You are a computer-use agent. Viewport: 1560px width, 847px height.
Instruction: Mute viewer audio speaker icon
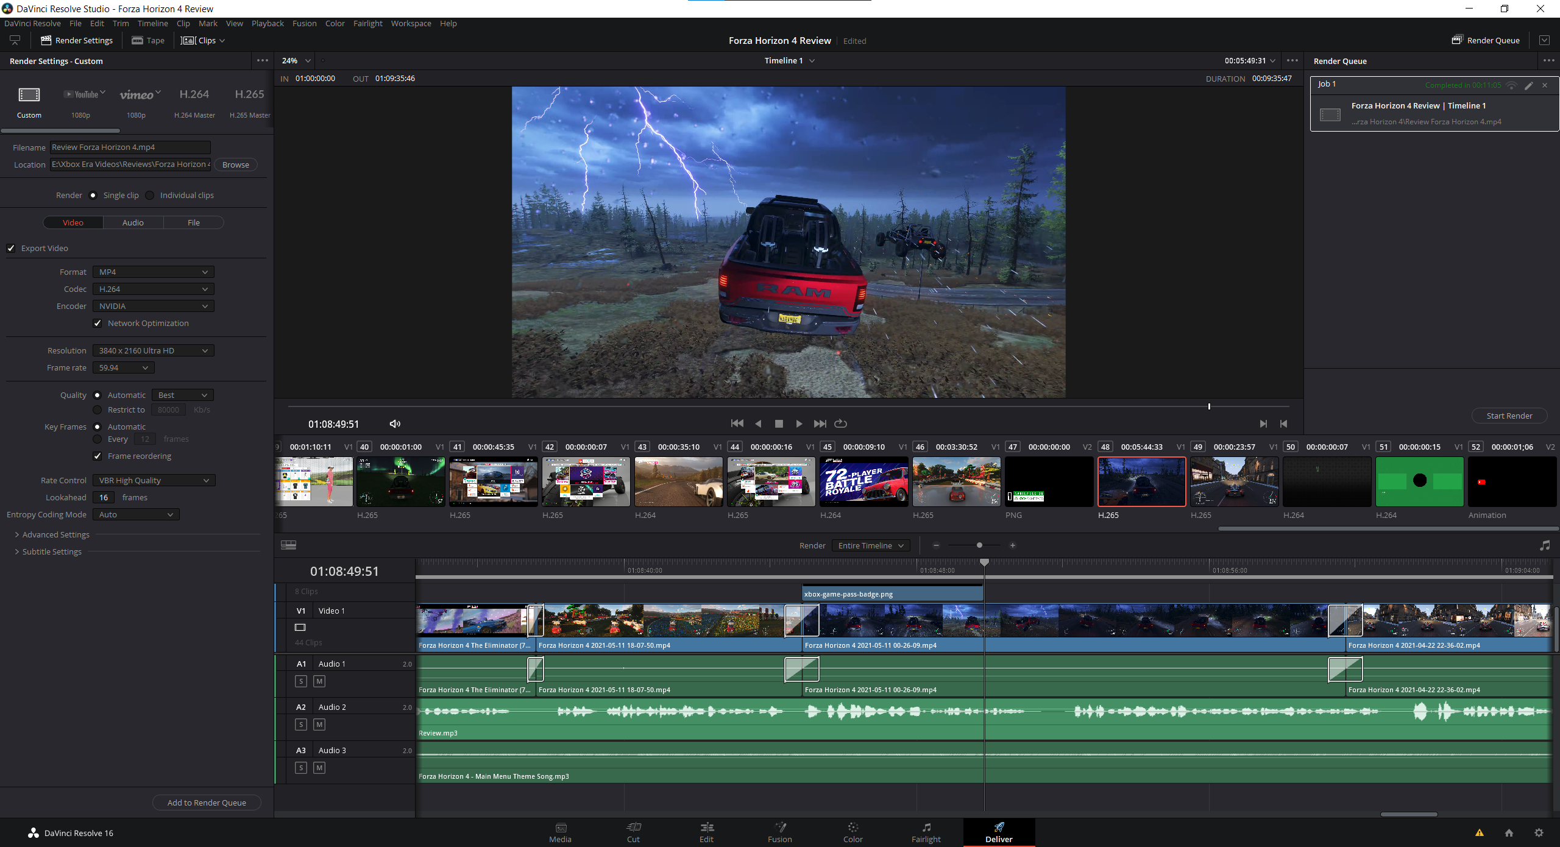coord(395,423)
